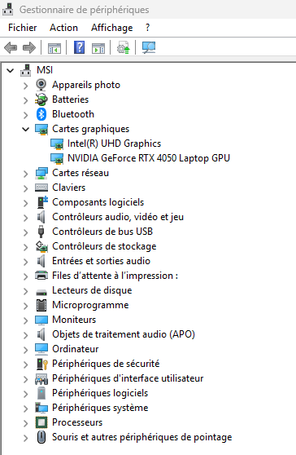Open the Fichier menu

[x=23, y=28]
